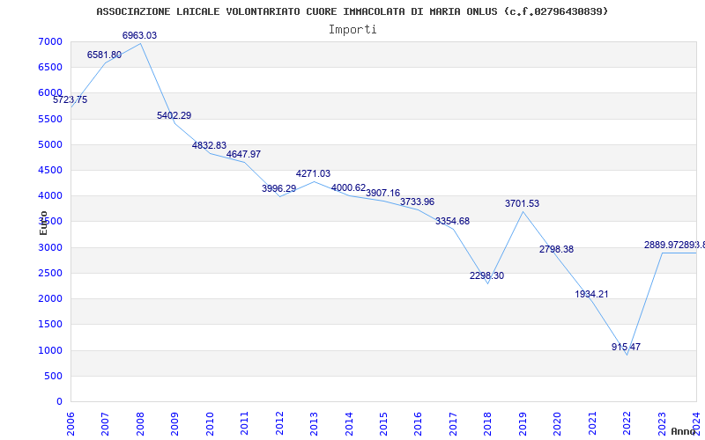
Task: Click the value 3996.29
Action: [278, 188]
